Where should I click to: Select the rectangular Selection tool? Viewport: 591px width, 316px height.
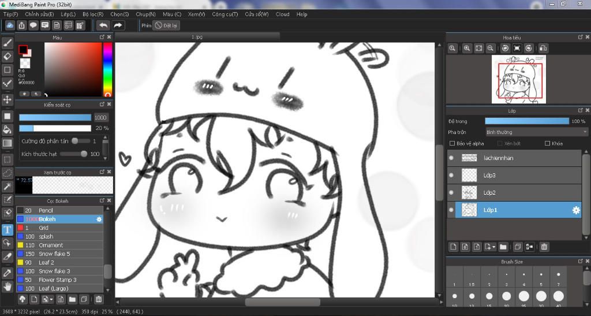7,159
